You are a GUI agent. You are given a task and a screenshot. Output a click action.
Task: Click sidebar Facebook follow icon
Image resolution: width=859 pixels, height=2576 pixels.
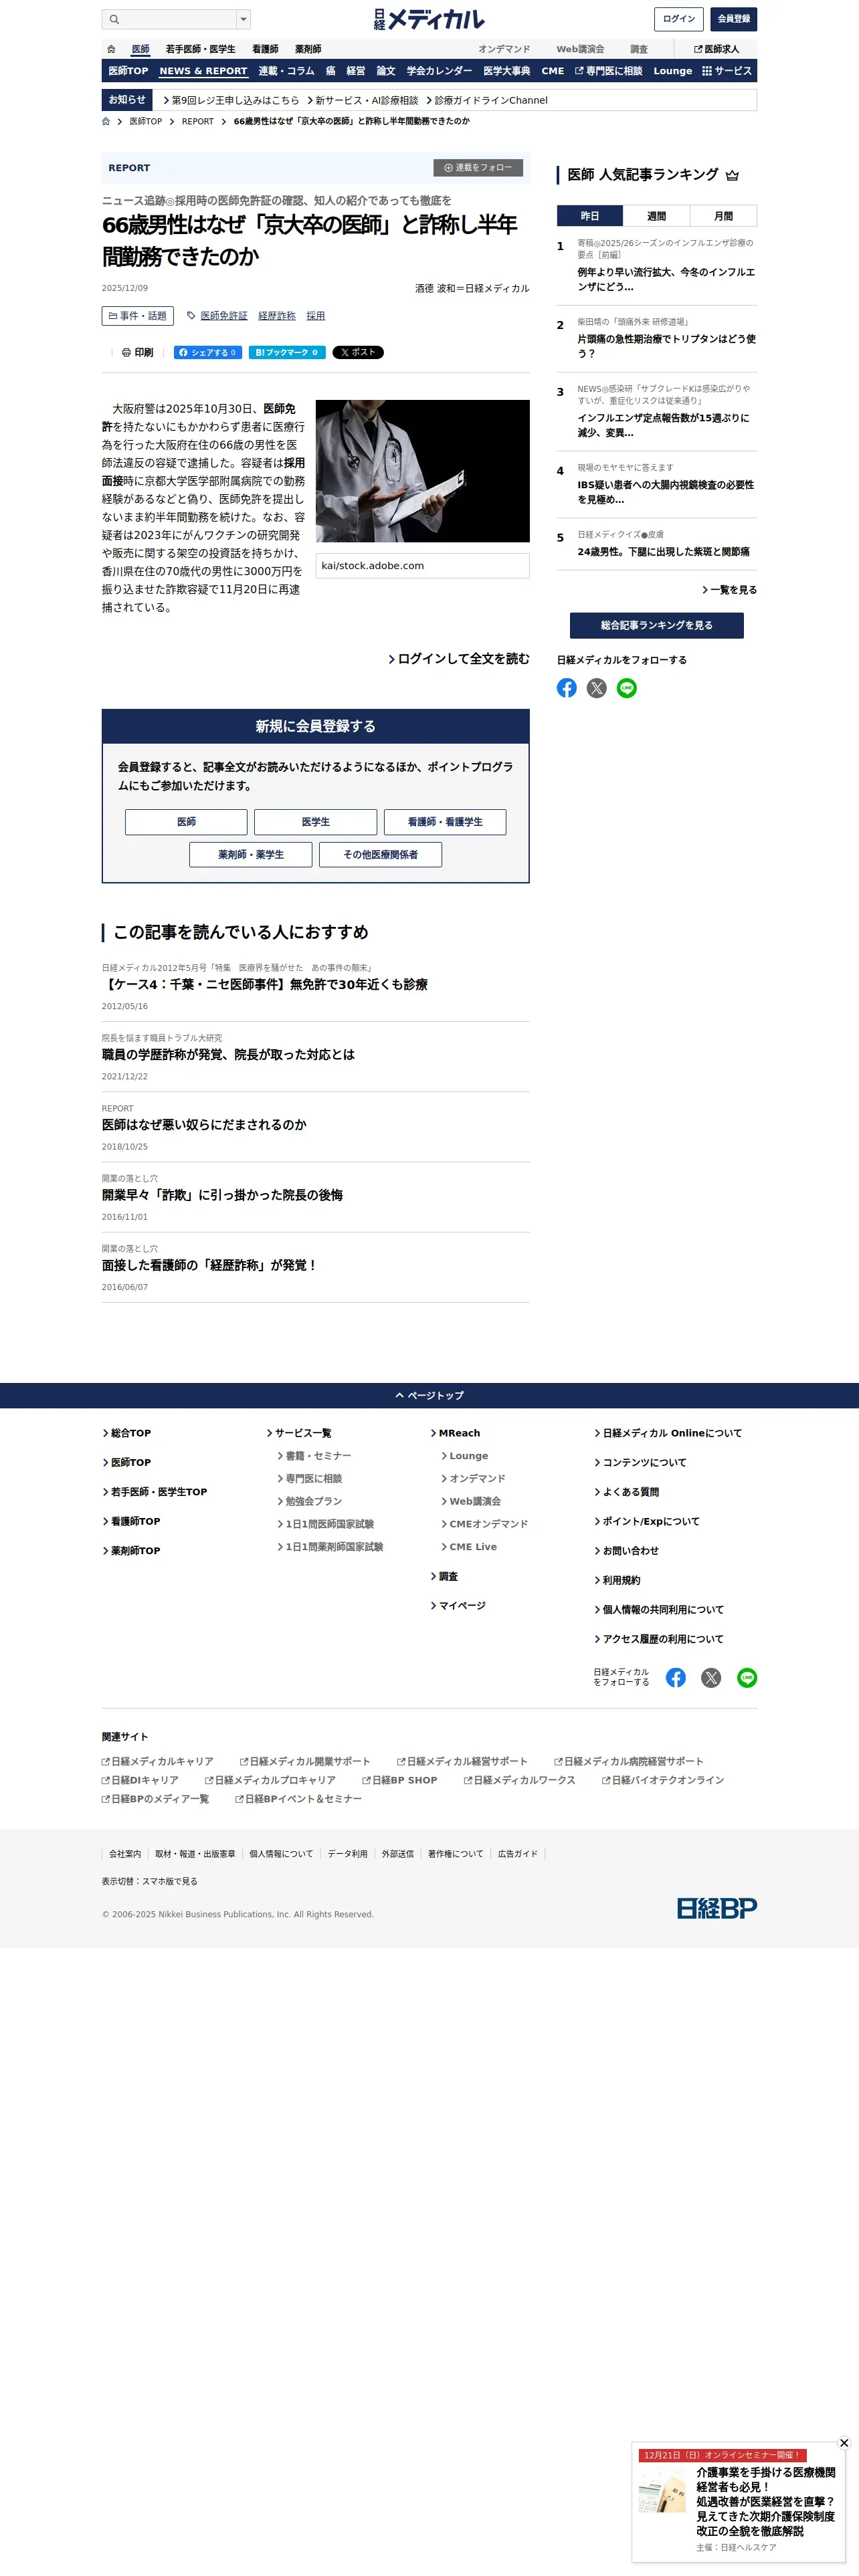coord(567,688)
